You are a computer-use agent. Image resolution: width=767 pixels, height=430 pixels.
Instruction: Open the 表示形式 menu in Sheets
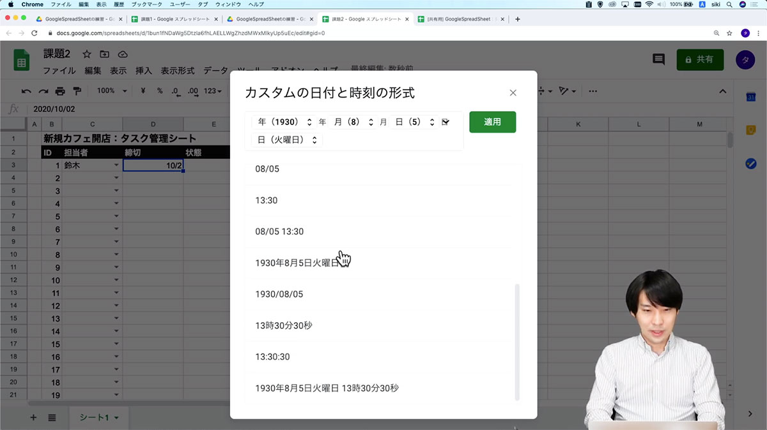tap(178, 71)
